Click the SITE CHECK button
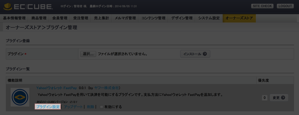 coord(262,6)
